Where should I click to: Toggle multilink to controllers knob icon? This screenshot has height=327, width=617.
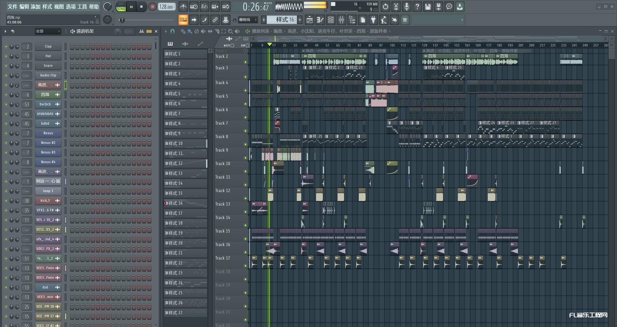pyautogui.click(x=226, y=20)
